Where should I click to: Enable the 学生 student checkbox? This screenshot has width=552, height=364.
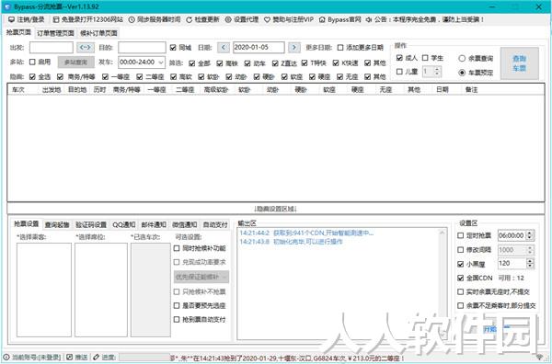point(425,58)
